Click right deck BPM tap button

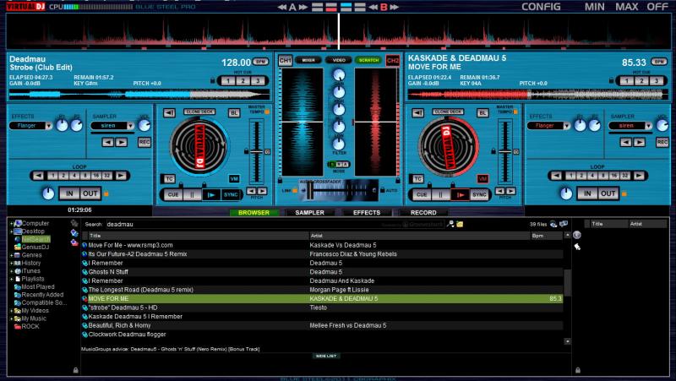(659, 62)
